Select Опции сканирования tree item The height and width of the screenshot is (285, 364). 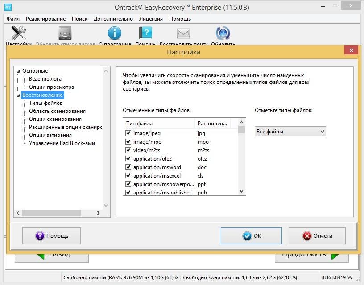point(55,119)
